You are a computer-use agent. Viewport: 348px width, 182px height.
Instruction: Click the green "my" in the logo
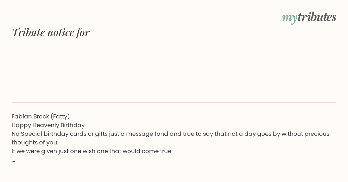point(289,18)
